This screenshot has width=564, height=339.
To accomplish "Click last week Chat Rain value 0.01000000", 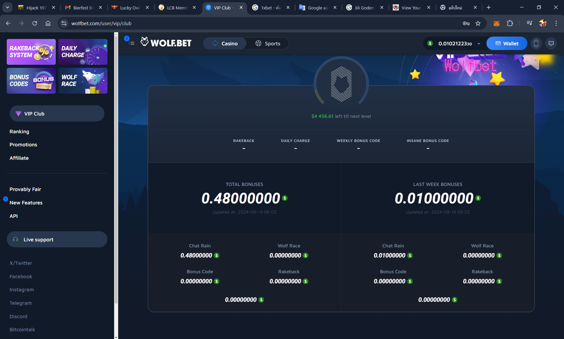I will coord(390,255).
